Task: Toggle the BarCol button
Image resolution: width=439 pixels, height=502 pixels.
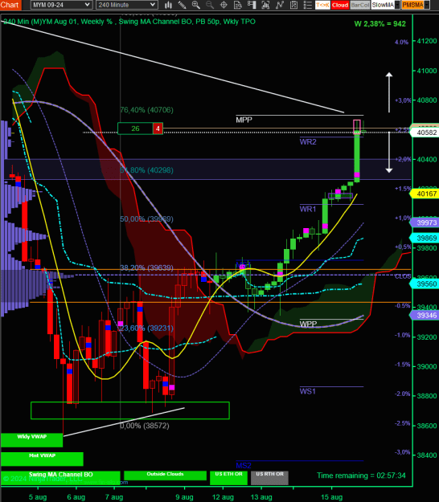Action: 360,5
